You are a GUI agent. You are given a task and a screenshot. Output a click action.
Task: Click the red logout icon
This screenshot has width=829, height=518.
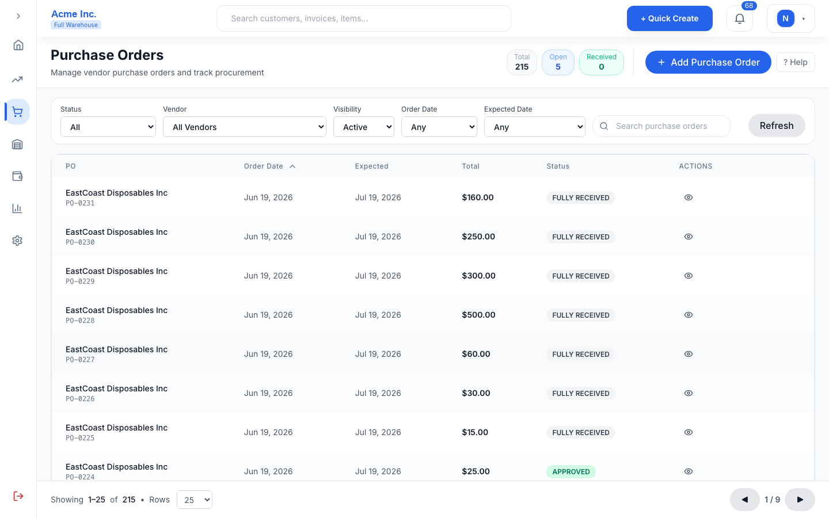coord(18,496)
